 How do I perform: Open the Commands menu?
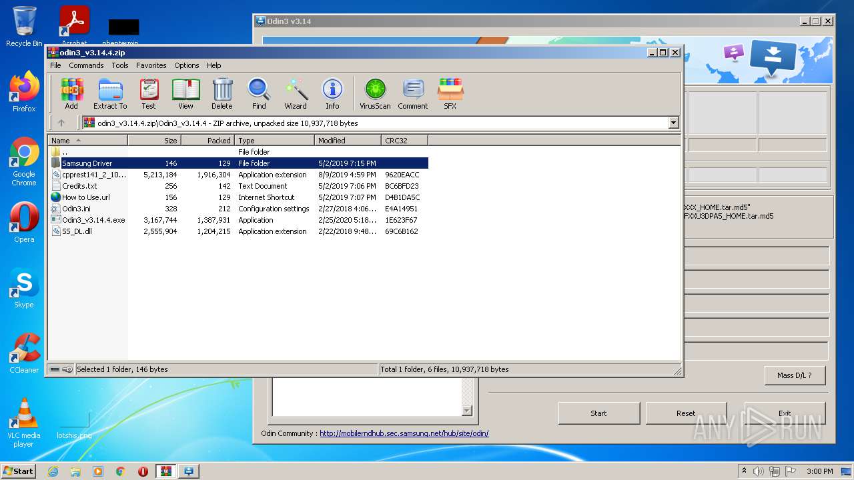pyautogui.click(x=86, y=65)
